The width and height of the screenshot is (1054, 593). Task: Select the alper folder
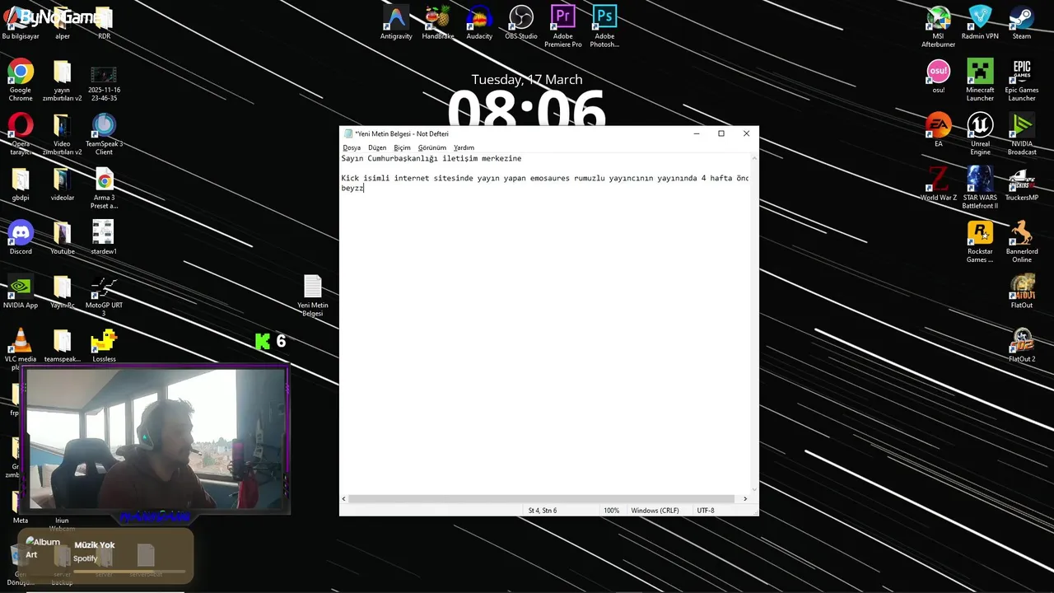[63, 22]
